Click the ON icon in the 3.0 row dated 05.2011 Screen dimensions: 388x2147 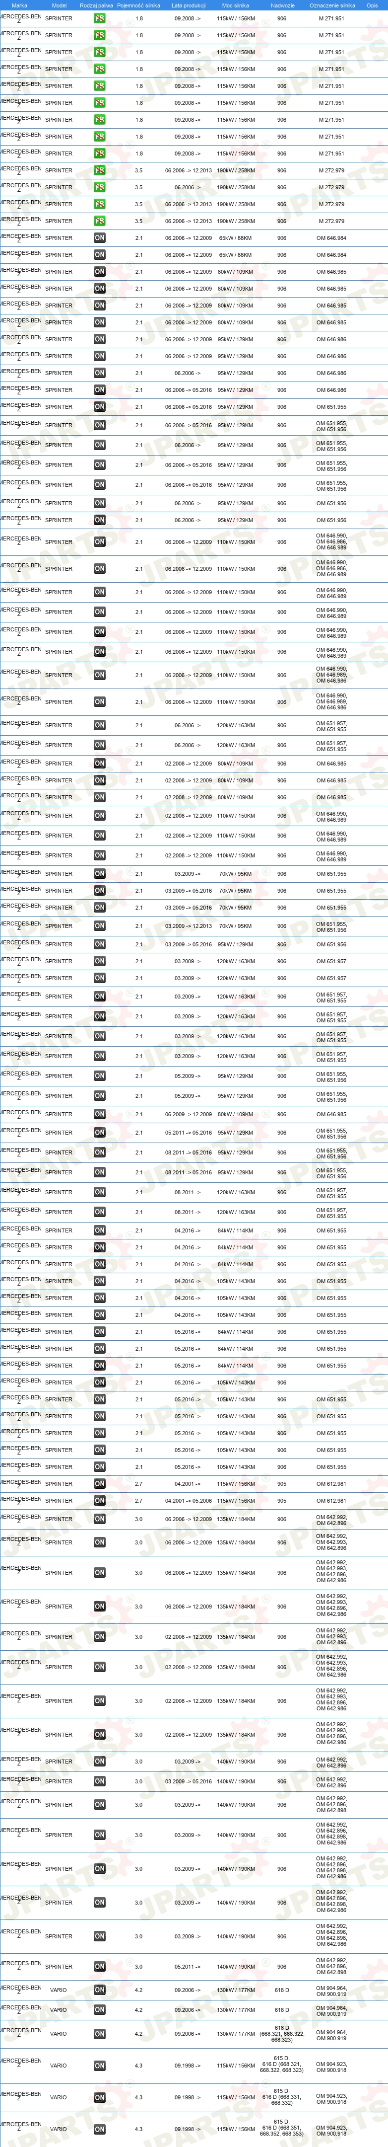[99, 1966]
